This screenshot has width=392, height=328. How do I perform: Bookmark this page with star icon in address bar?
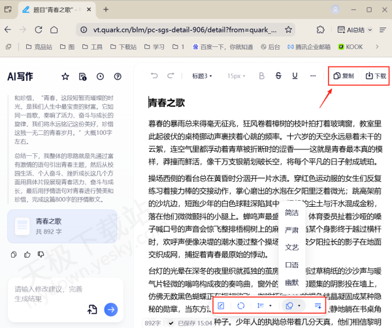(289, 30)
